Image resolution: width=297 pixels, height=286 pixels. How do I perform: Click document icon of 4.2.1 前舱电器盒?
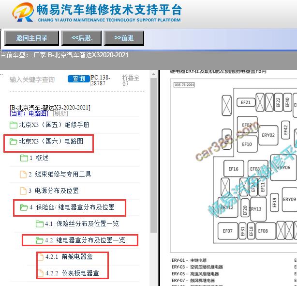41,257
